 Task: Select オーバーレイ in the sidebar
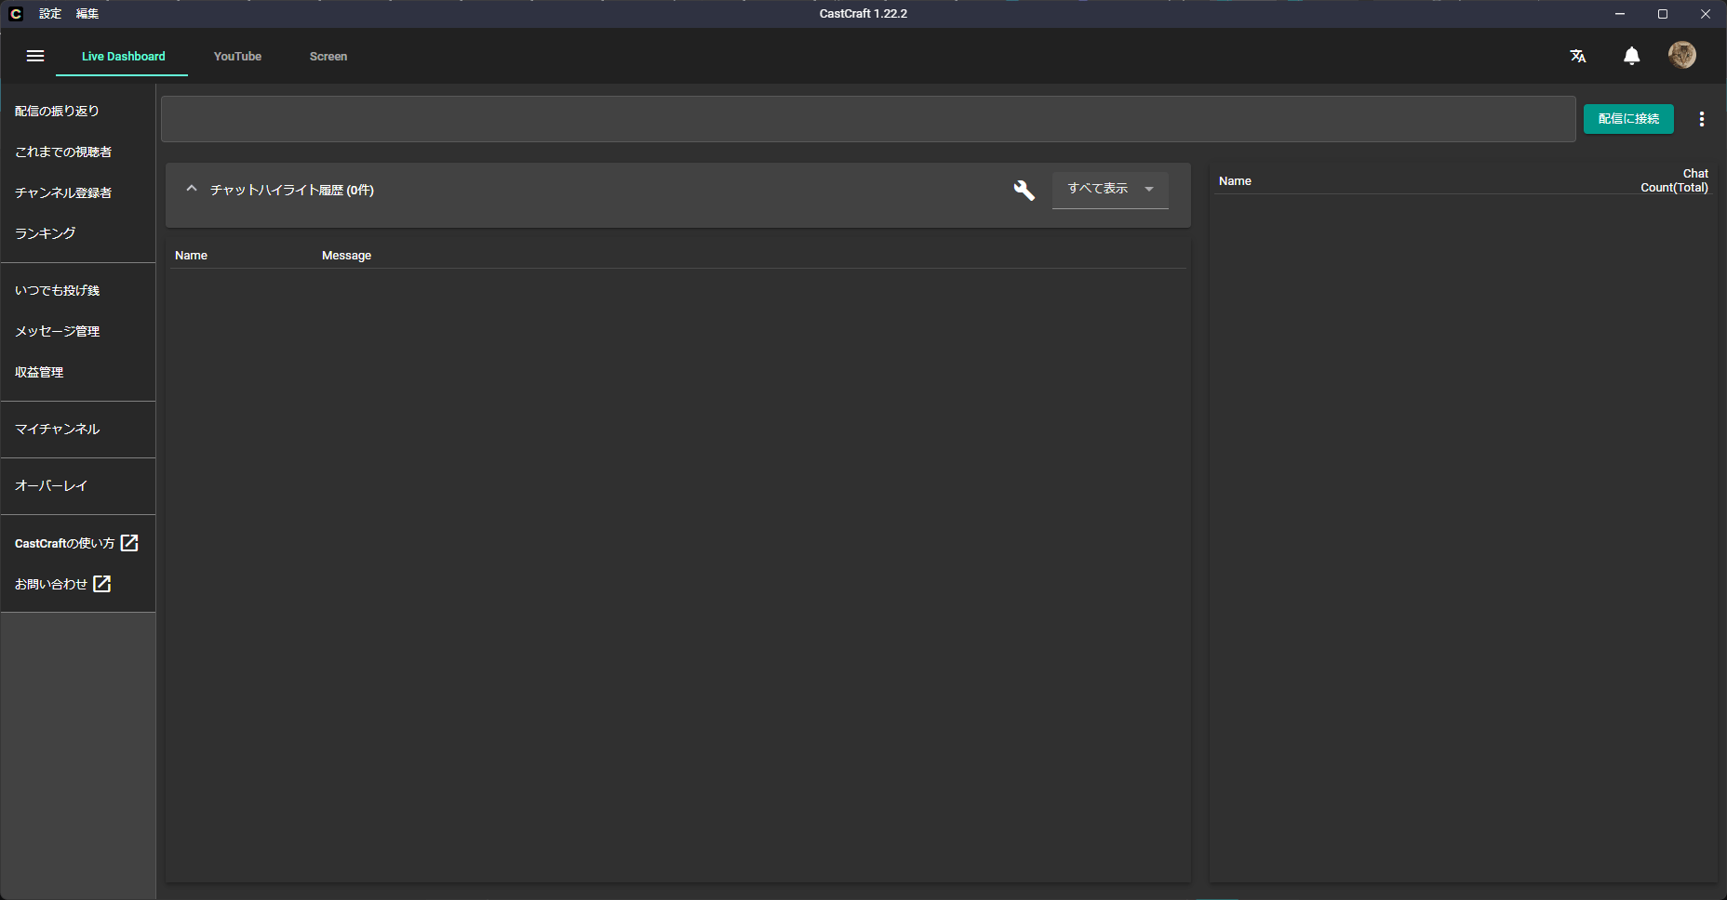[x=51, y=486]
